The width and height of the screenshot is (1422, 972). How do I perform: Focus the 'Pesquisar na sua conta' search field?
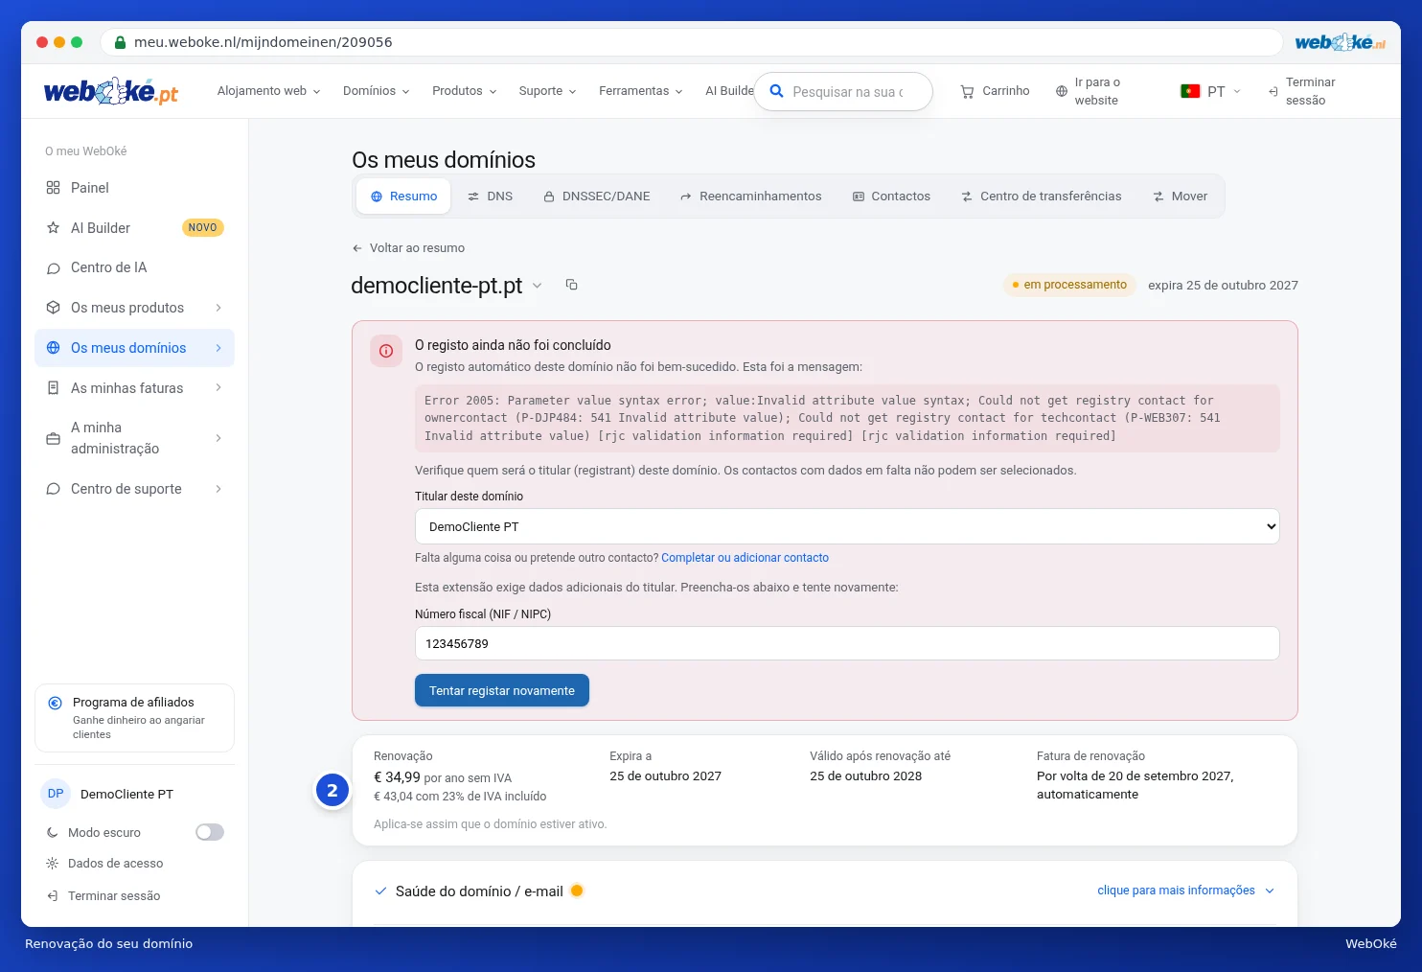843,91
